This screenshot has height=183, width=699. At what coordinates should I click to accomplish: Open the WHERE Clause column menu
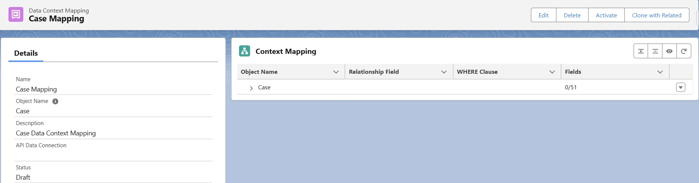pos(552,72)
